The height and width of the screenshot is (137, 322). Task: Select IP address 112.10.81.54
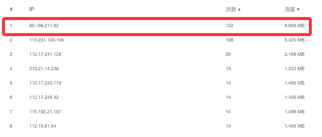point(43,126)
